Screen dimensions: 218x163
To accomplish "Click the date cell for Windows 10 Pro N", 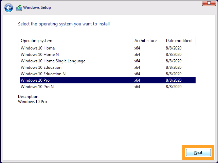I will pos(174,87).
